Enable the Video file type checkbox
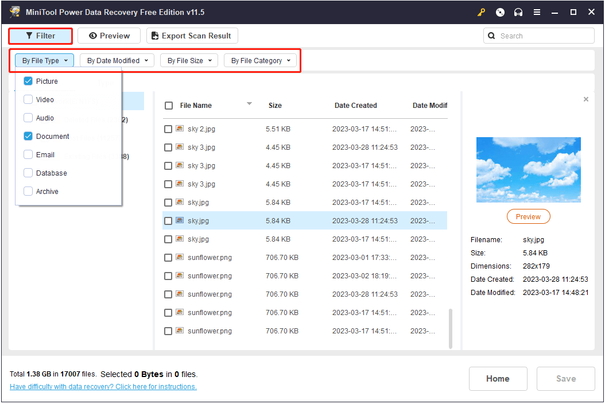This screenshot has width=605, height=404. tap(28, 100)
